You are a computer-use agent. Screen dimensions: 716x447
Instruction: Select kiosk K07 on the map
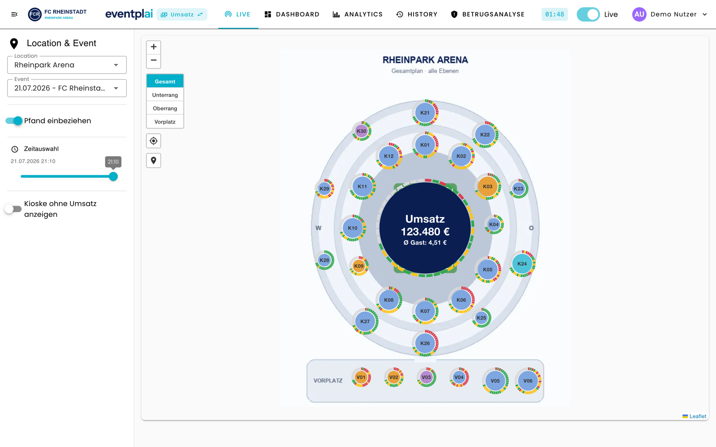coord(425,311)
